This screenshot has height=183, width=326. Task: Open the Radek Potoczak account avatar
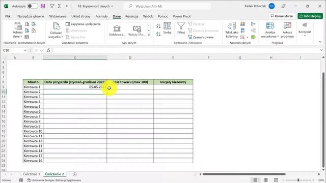click(x=271, y=6)
